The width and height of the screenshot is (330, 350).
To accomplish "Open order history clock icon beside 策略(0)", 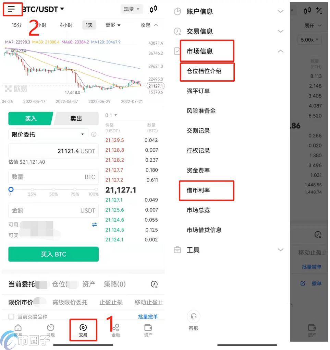I will click(x=154, y=284).
